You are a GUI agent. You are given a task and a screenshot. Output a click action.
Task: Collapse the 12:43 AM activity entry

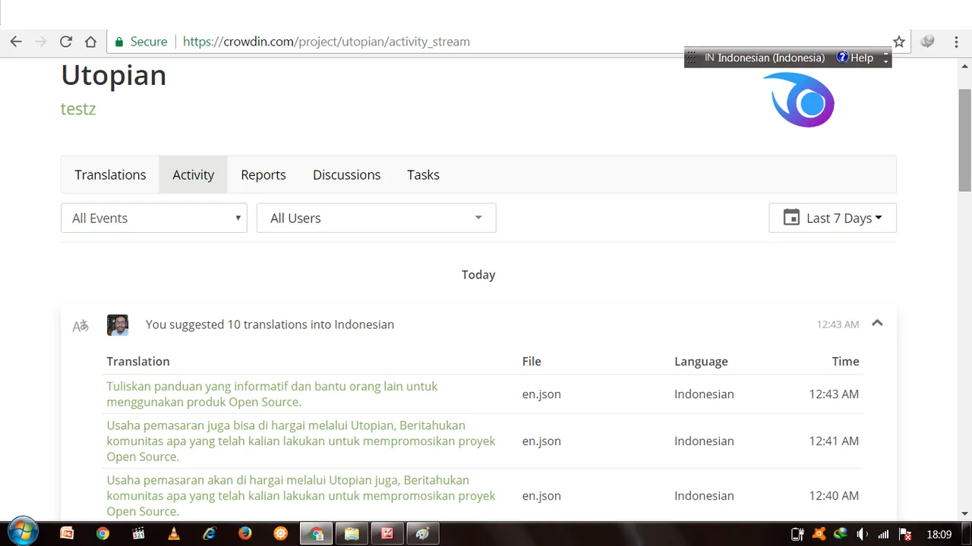click(x=877, y=323)
